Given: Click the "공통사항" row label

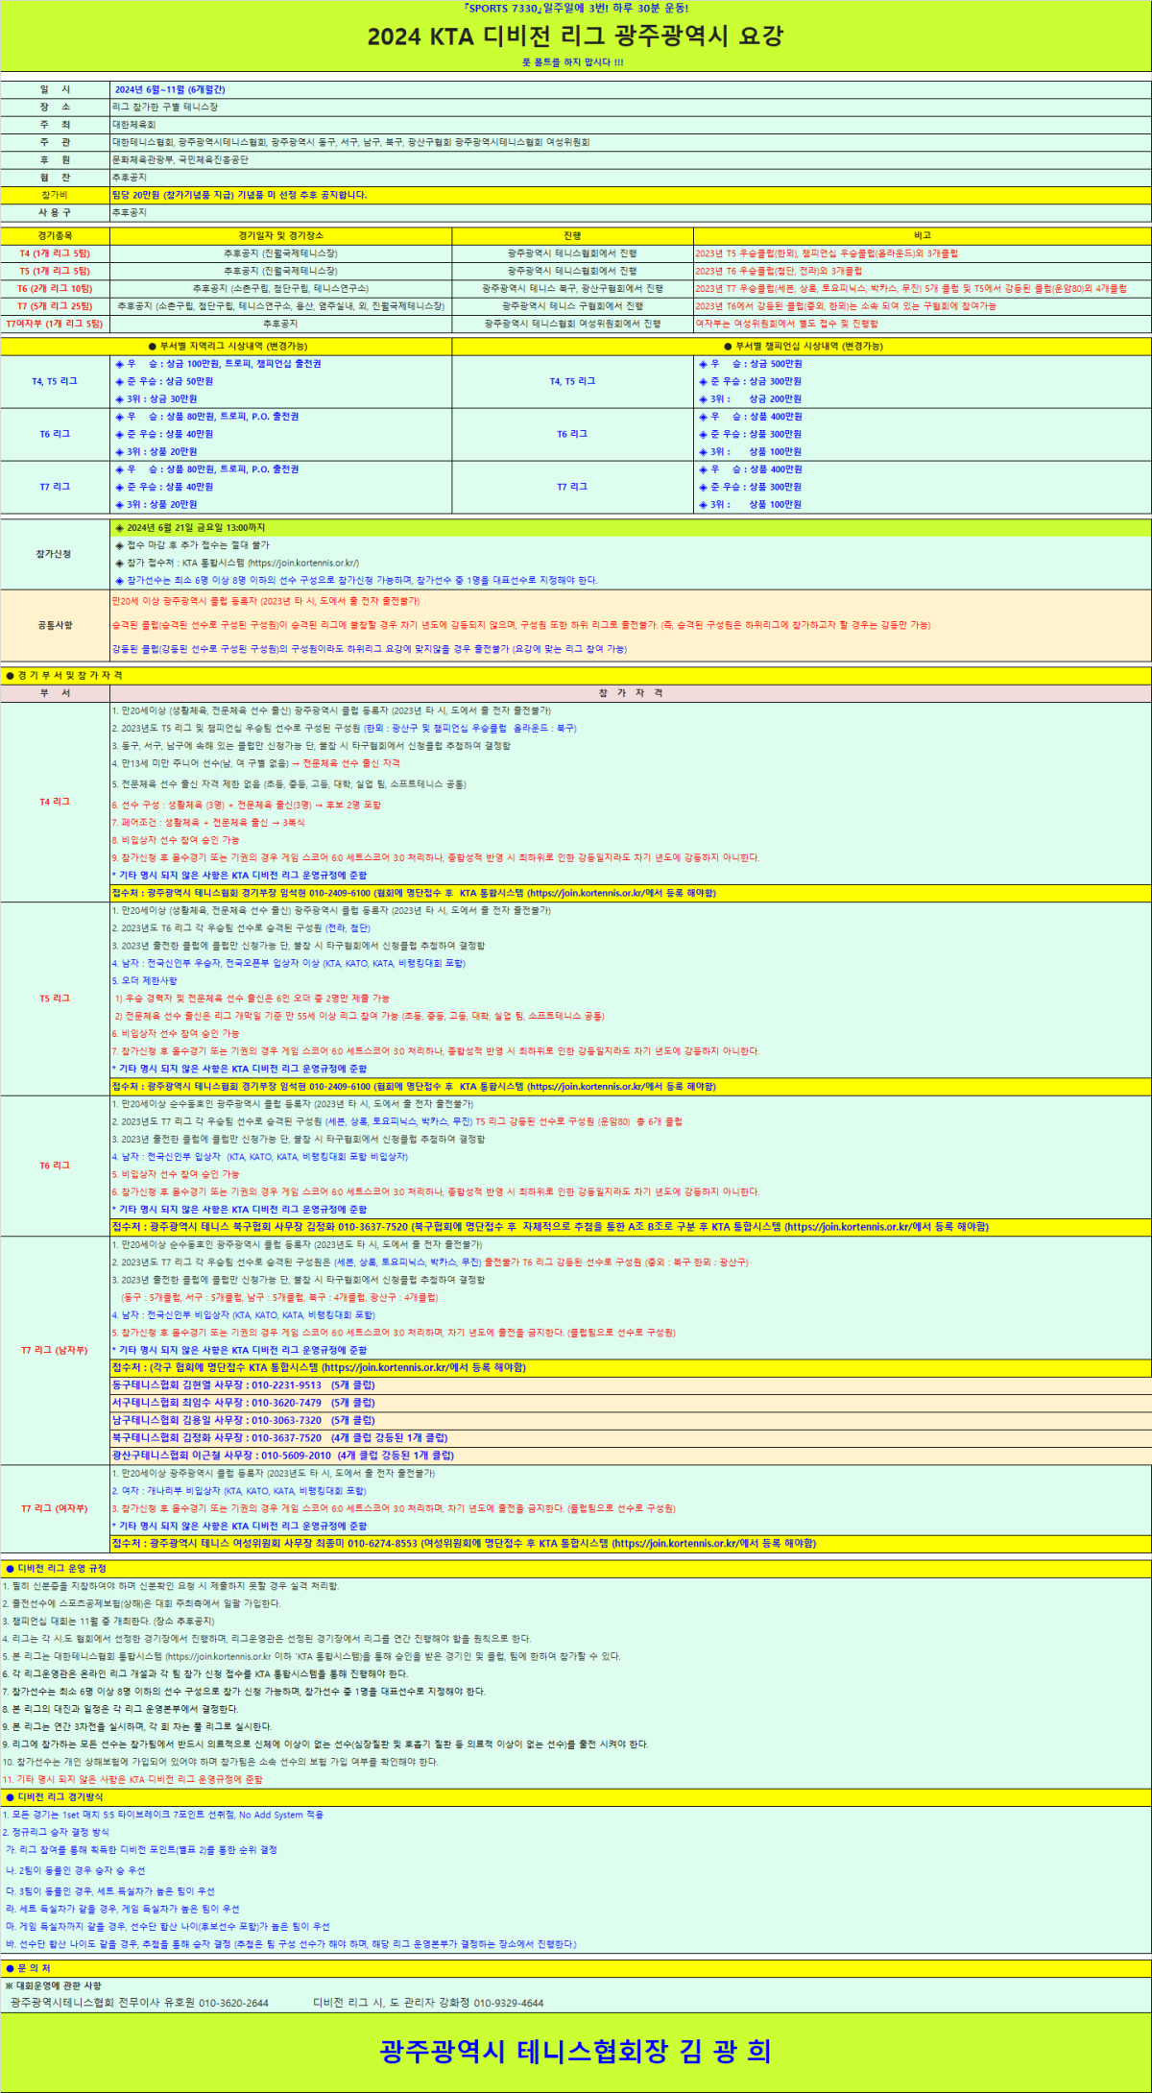Looking at the screenshot, I should 55,625.
